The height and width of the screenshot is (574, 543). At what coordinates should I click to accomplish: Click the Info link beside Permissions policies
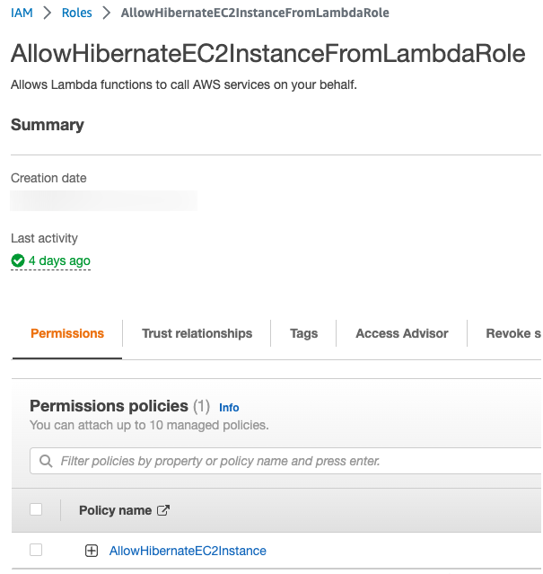tap(229, 407)
